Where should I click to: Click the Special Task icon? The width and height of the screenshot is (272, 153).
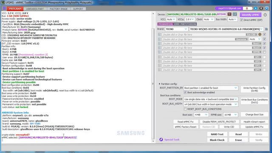pos(161,139)
